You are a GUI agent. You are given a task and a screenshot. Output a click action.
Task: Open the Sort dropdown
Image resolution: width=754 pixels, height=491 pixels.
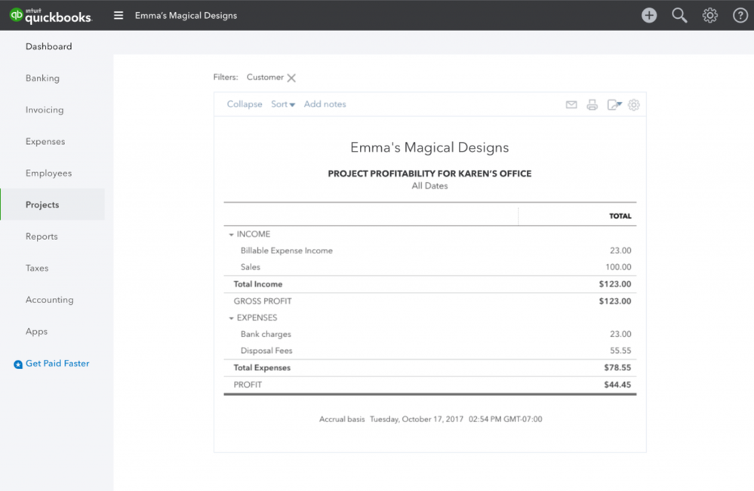coord(283,104)
